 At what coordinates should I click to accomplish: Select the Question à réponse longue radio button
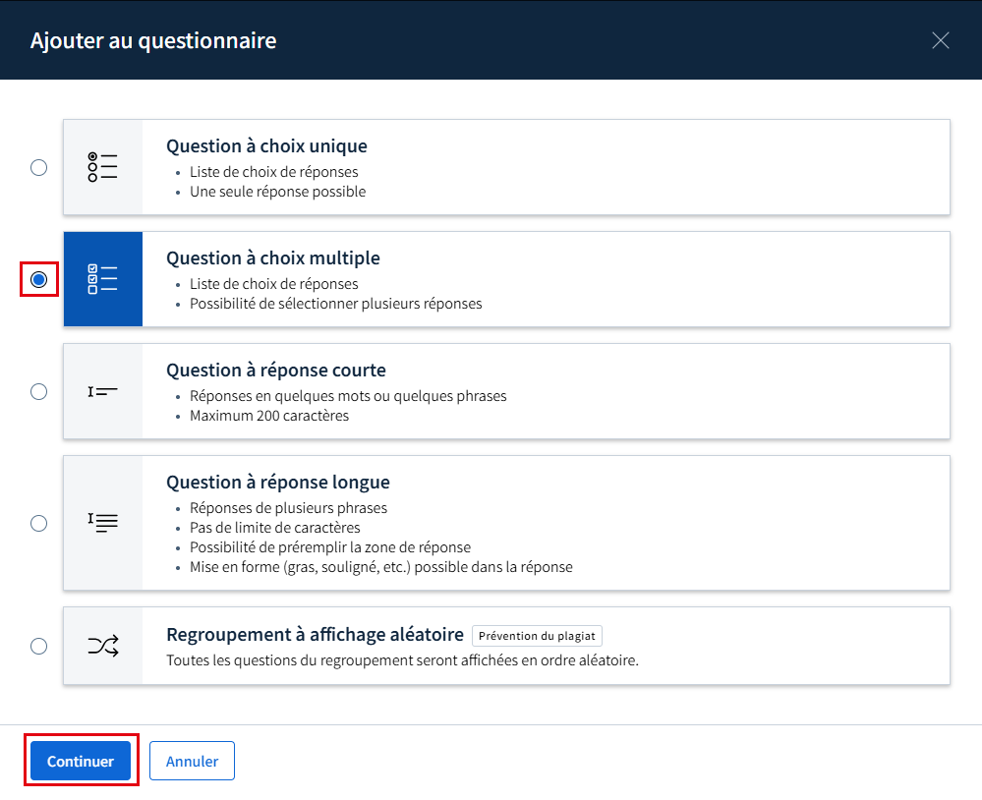click(39, 523)
